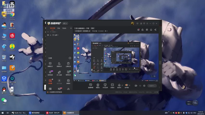205x115 pixels.
Task: Open the 斗鱼直播伴侣使用教程 link
Action: (55, 92)
